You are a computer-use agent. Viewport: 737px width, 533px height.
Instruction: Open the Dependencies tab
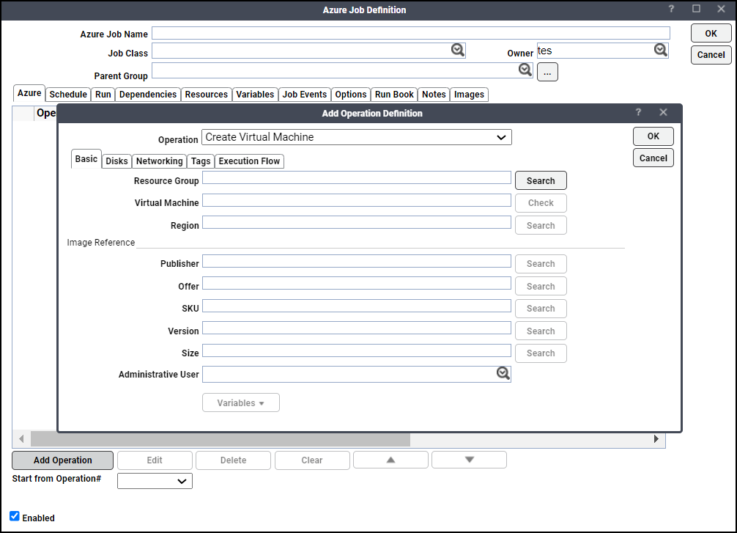pos(148,95)
